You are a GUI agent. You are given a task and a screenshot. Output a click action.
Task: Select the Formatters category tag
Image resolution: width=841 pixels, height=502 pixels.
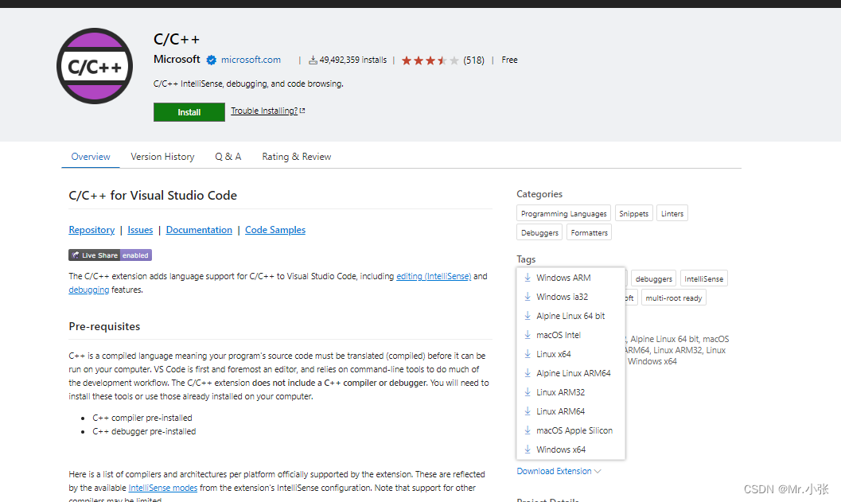pyautogui.click(x=589, y=233)
